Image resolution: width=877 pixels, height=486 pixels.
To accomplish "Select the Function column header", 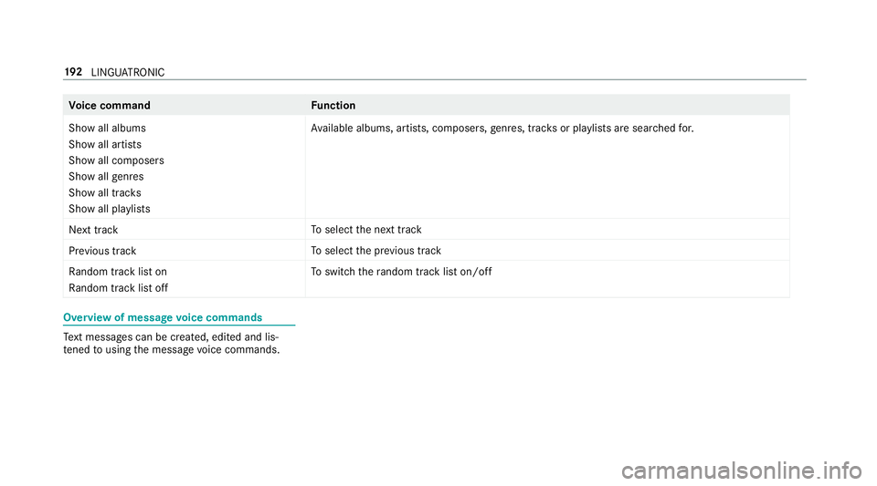I will [x=333, y=106].
